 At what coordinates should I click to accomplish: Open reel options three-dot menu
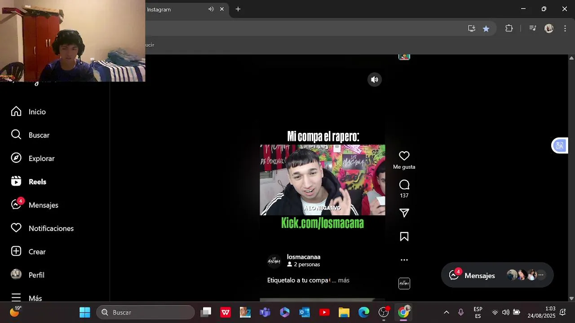404,260
